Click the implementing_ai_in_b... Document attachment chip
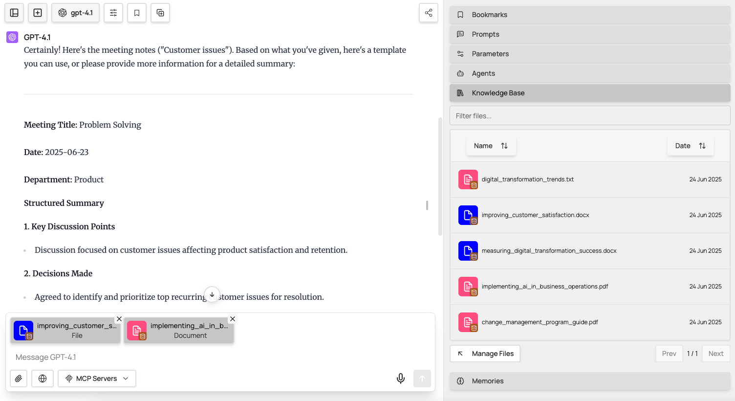 [179, 331]
